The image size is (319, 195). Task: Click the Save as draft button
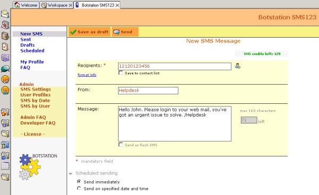[89, 32]
